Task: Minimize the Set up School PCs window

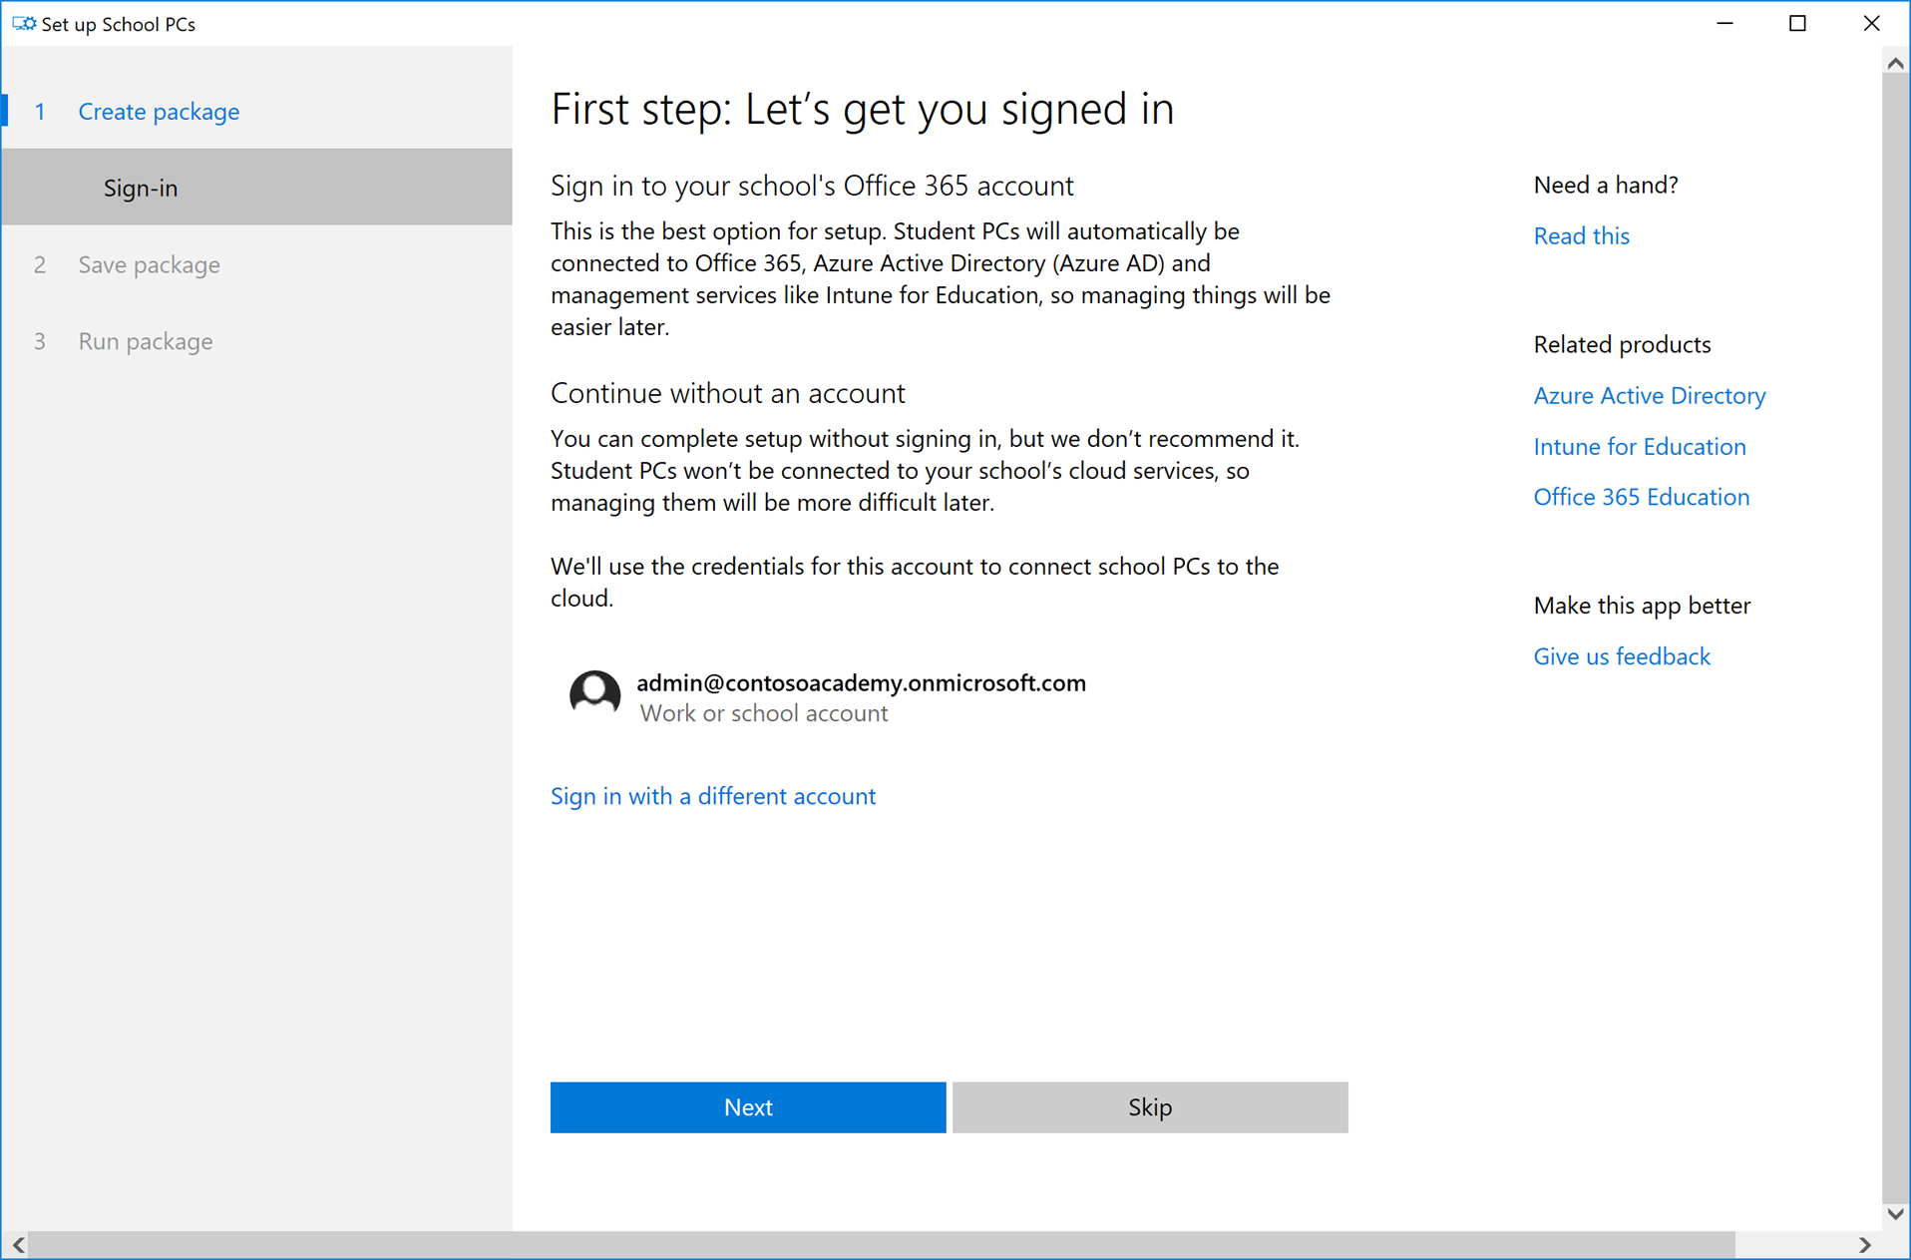Action: (x=1724, y=23)
